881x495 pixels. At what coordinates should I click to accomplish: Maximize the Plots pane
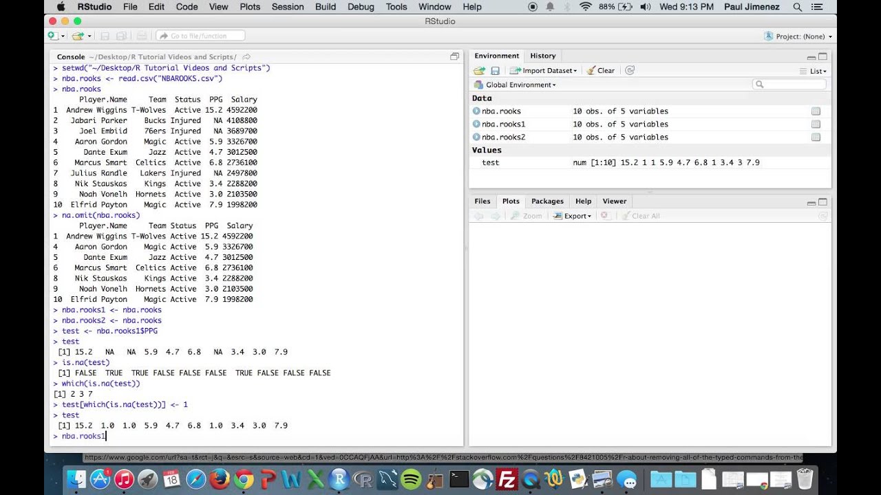click(822, 202)
